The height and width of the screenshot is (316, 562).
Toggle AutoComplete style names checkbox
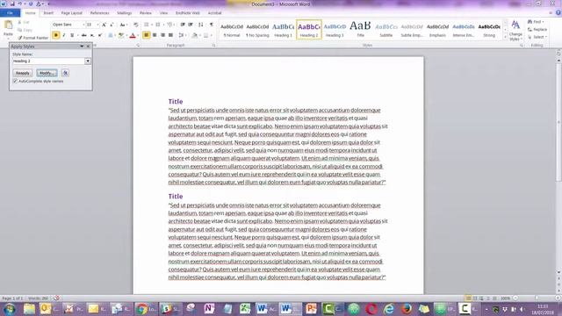click(16, 82)
